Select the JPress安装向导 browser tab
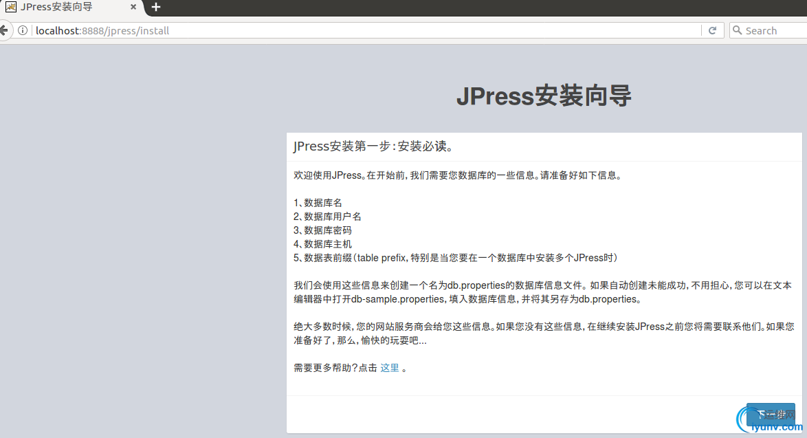Viewport: 807px width, 438px height. 71,7
